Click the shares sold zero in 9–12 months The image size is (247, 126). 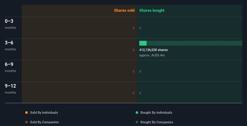click(134, 93)
